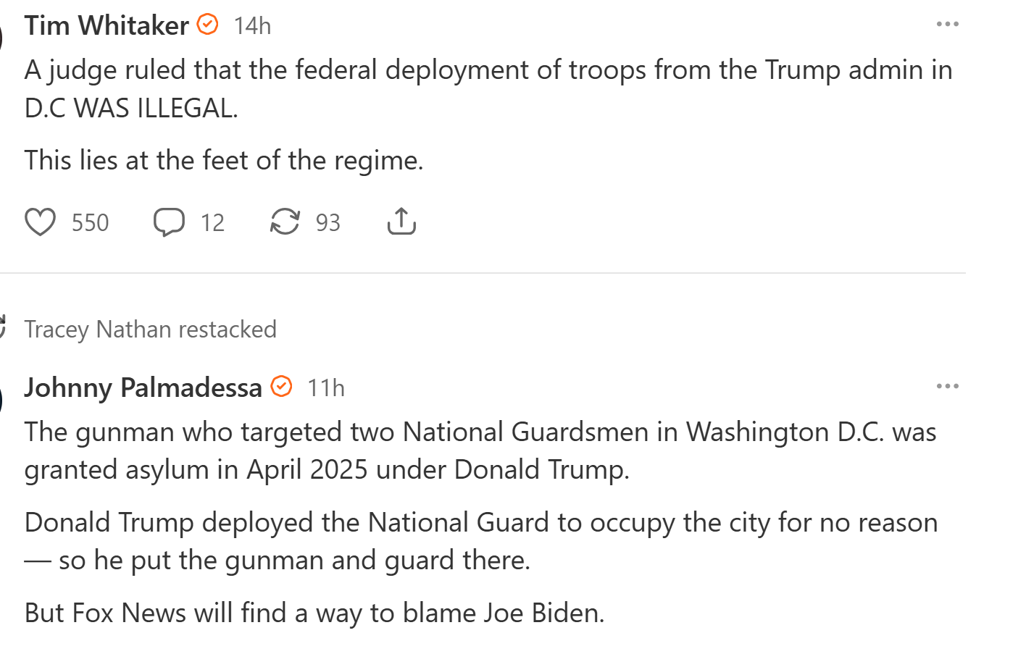Click the 14h timestamp on Tim's post
The height and width of the screenshot is (654, 1026).
(252, 26)
